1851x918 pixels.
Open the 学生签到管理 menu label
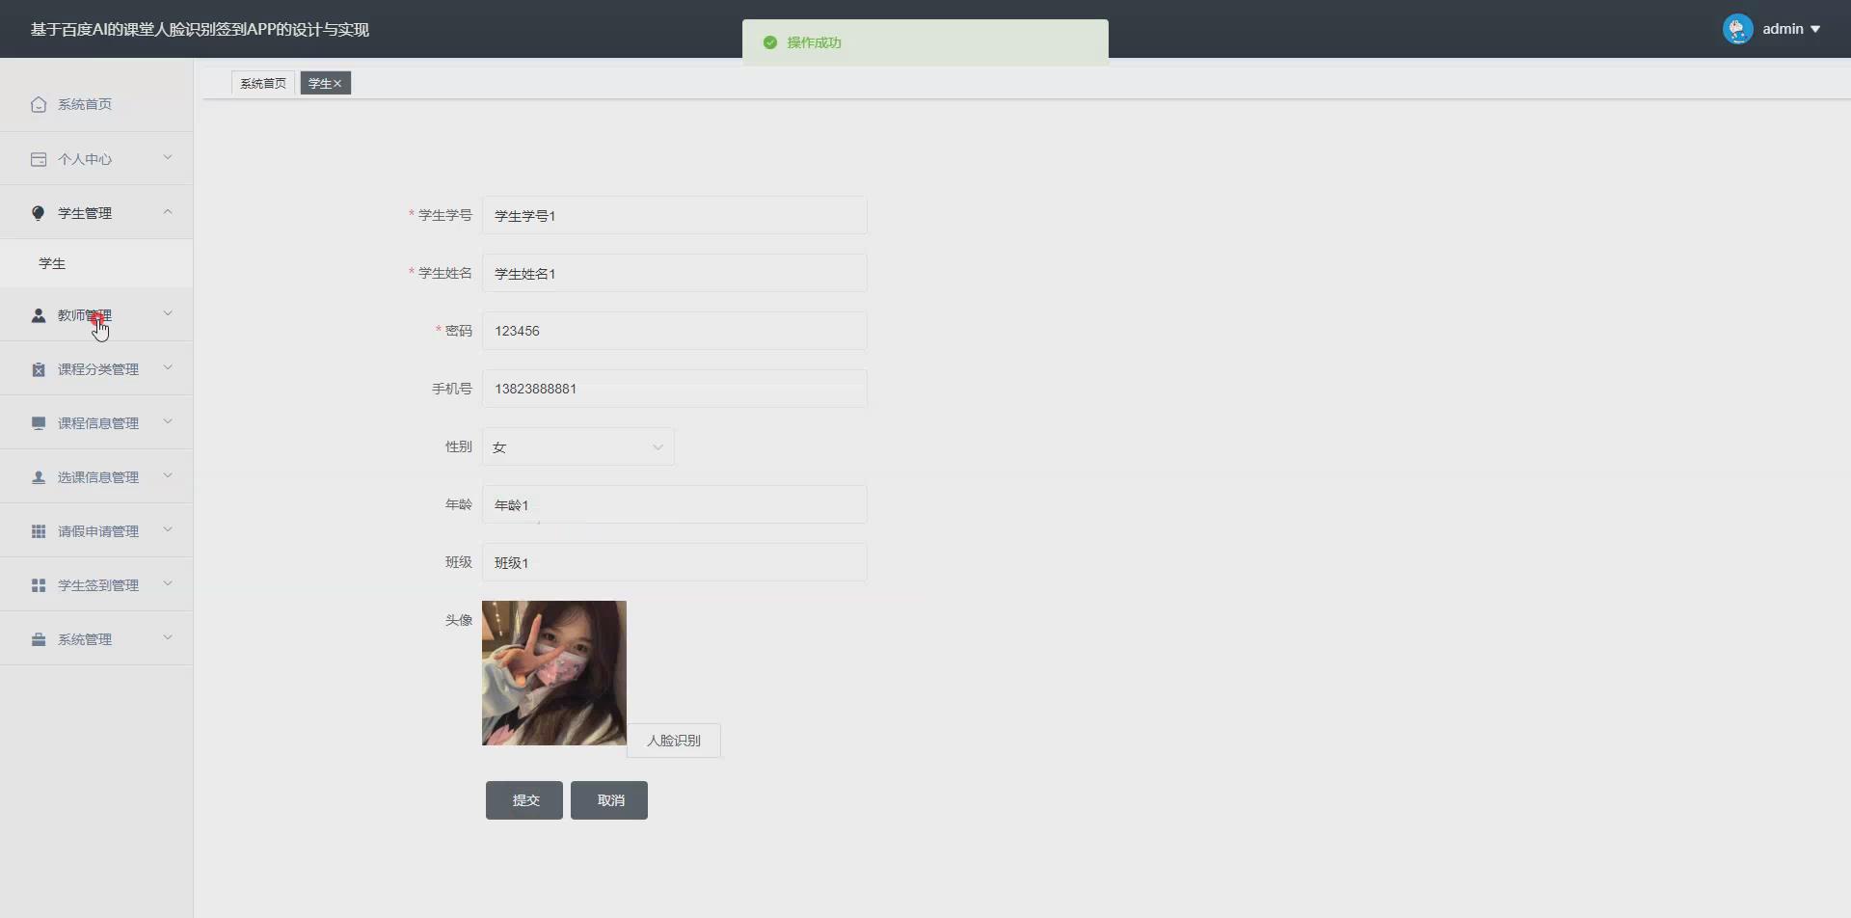[98, 585]
